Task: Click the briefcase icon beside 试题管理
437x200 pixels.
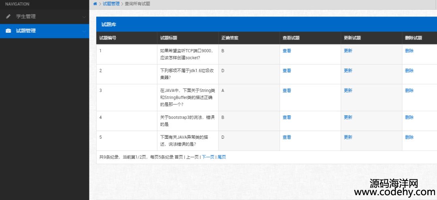Action: [x=8, y=31]
